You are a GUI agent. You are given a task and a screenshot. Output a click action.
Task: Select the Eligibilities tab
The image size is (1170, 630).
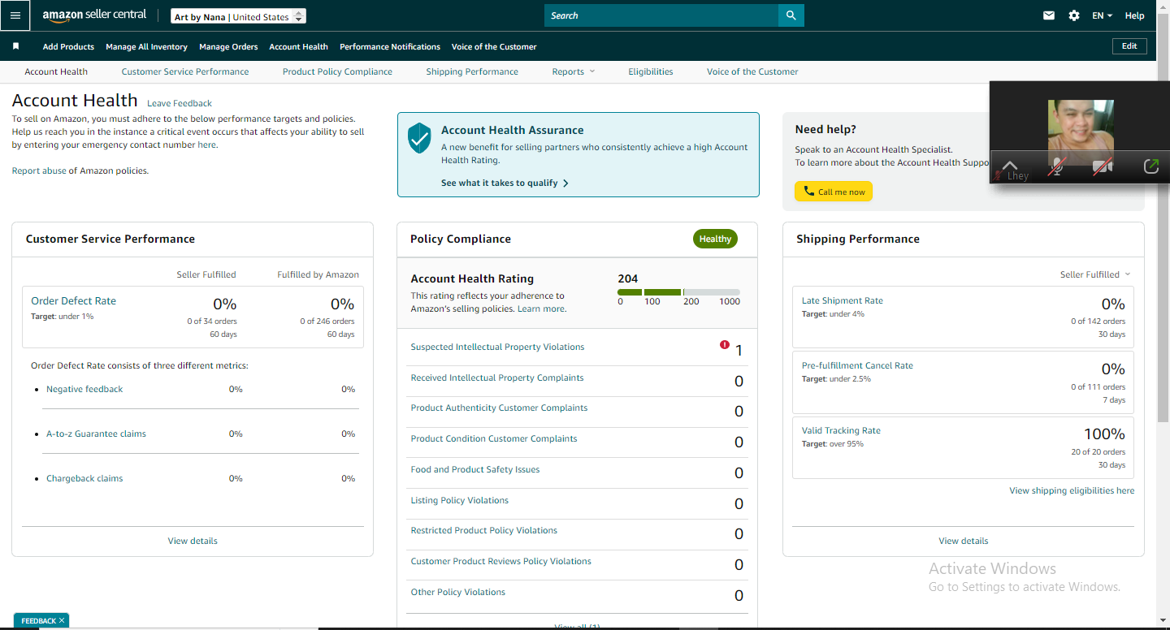tap(651, 71)
